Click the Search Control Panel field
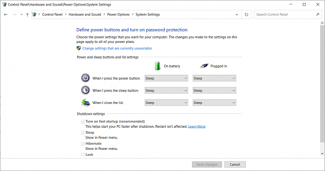 (288, 14)
